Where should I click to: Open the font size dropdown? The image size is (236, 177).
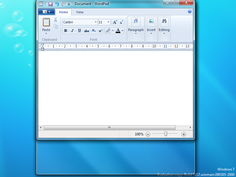point(108,22)
